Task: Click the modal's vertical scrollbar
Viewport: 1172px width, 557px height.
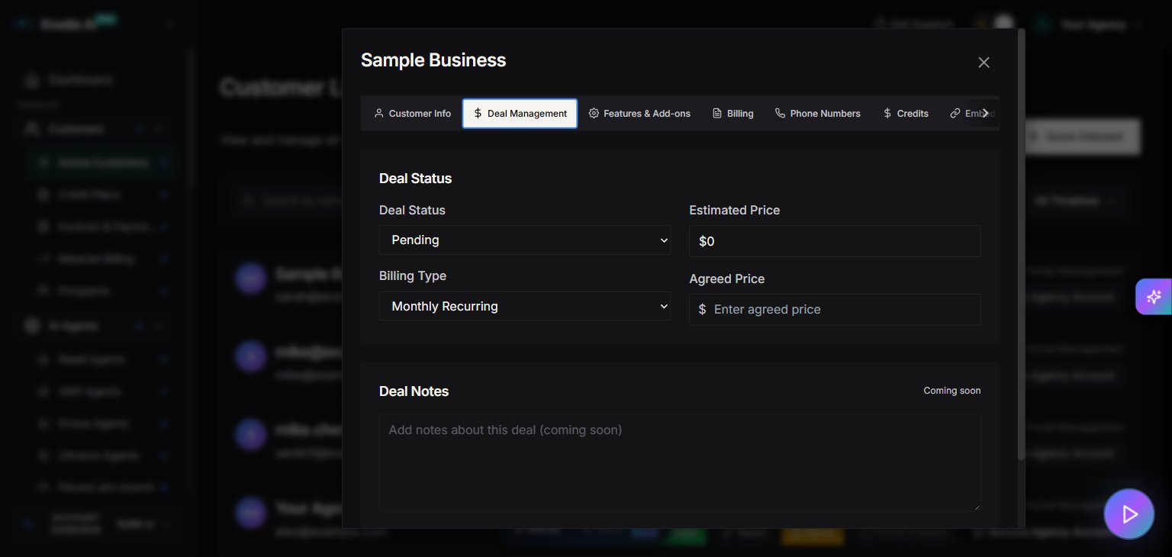Action: click(1021, 244)
